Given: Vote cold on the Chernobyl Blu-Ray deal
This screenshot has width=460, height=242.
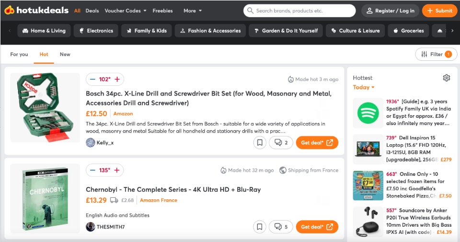Looking at the screenshot, I should tap(92, 170).
